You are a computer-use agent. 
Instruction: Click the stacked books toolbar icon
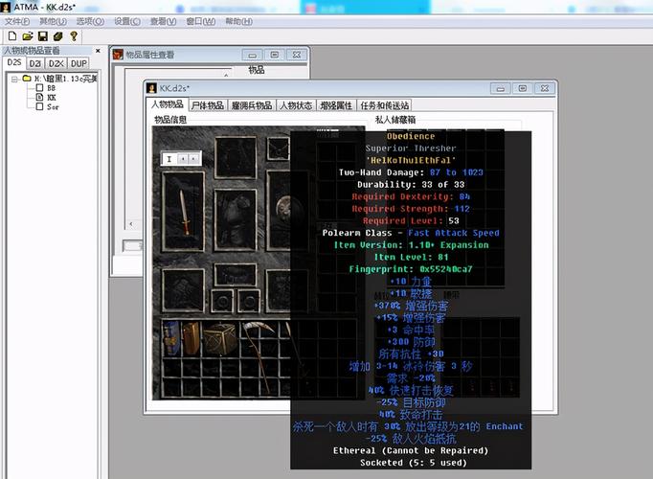(57, 35)
